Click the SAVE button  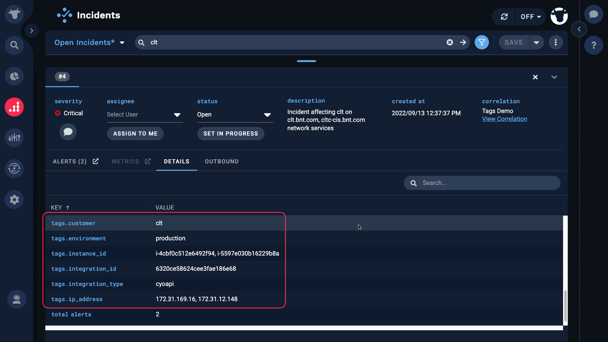[514, 42]
